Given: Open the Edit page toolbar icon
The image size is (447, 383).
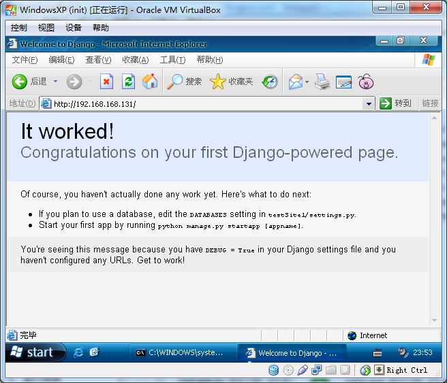Looking at the screenshot, I should (x=343, y=82).
